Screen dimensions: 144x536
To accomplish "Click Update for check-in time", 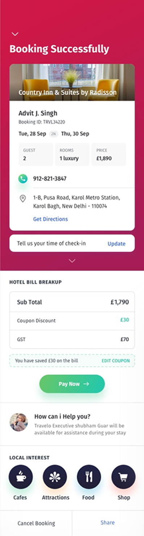I will (x=117, y=244).
